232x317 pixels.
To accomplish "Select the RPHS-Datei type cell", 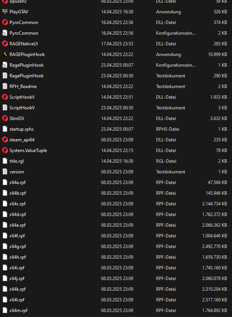I will tap(168, 129).
